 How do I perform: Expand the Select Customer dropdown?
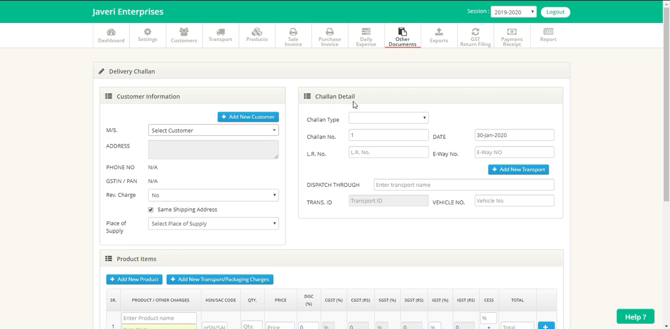point(213,130)
